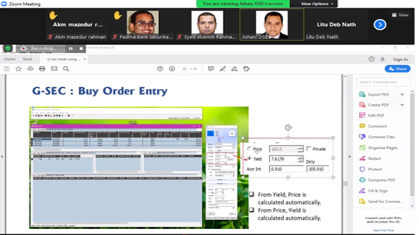The width and height of the screenshot is (419, 235).
Task: Select the Price radio button
Action: pyautogui.click(x=249, y=149)
